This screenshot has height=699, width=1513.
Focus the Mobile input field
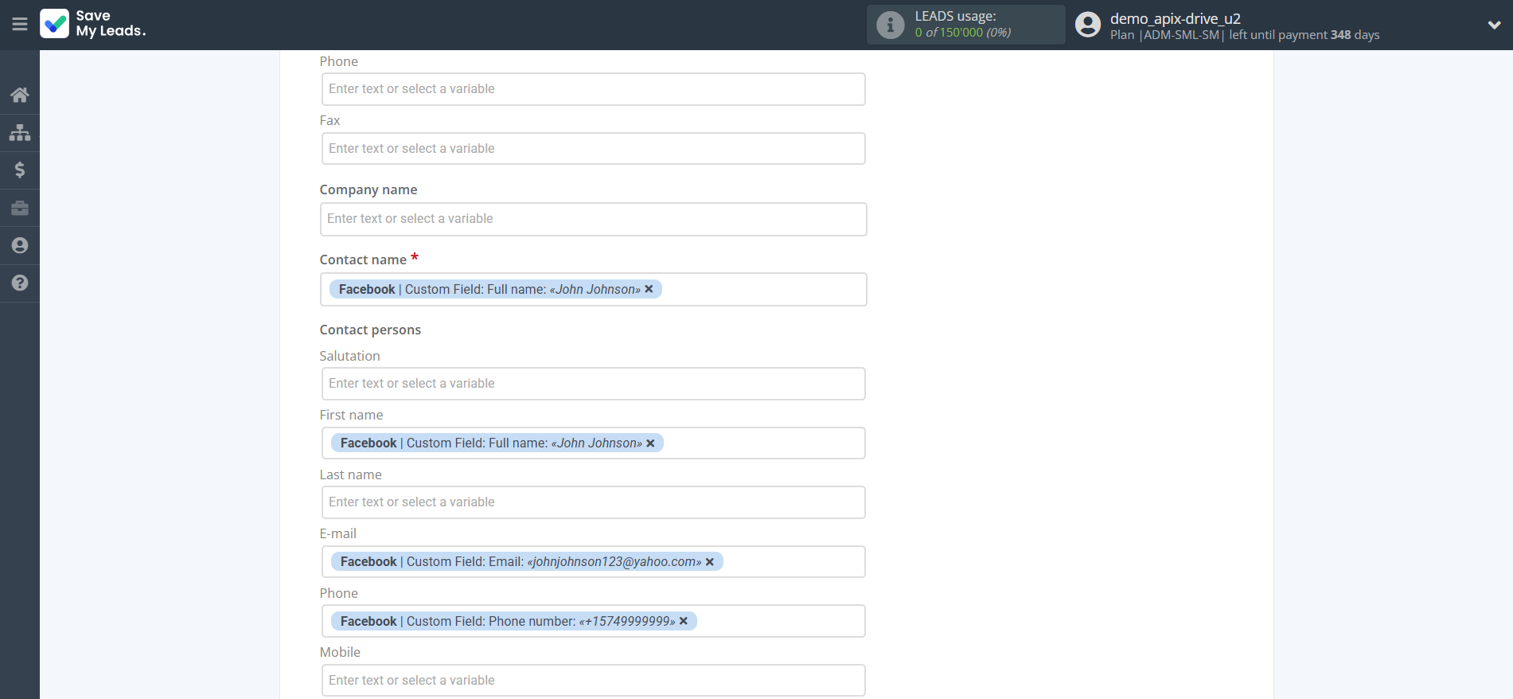[x=593, y=681]
